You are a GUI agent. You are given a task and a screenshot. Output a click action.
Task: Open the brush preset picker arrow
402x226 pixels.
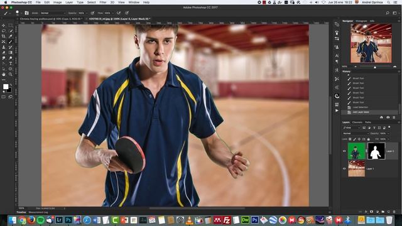tap(21, 13)
